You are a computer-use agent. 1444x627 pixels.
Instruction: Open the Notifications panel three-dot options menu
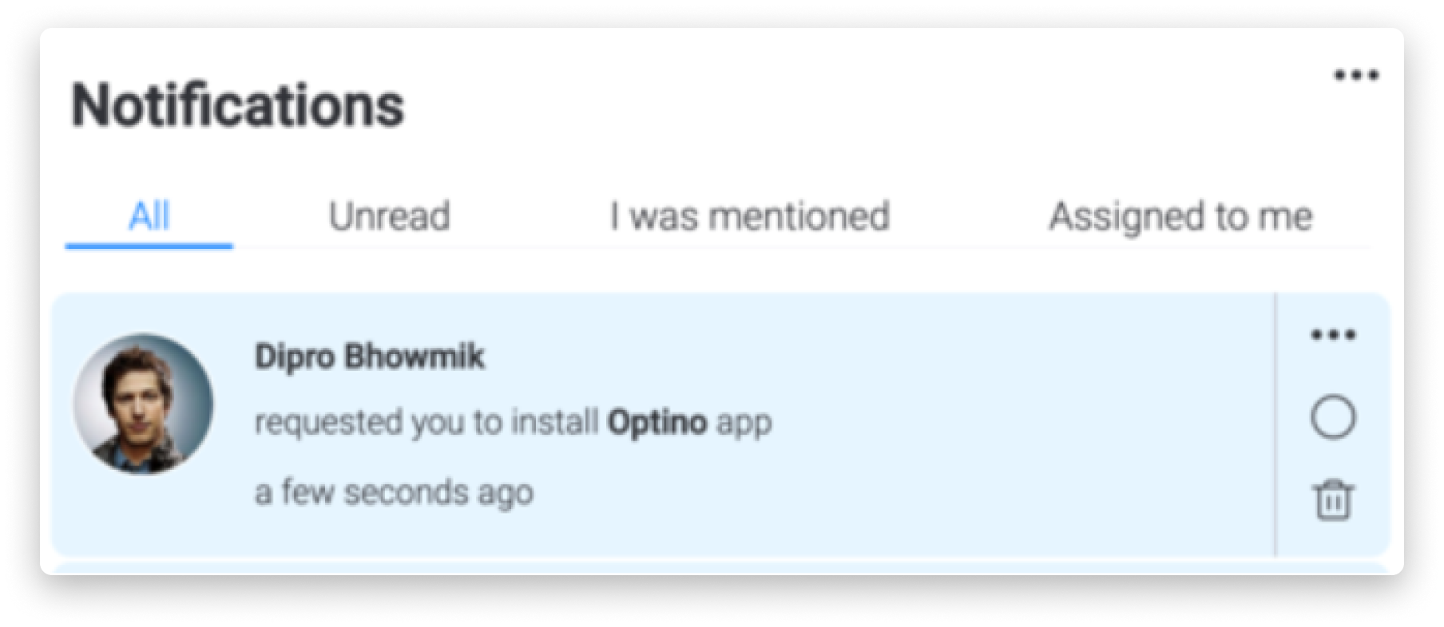(x=1356, y=76)
